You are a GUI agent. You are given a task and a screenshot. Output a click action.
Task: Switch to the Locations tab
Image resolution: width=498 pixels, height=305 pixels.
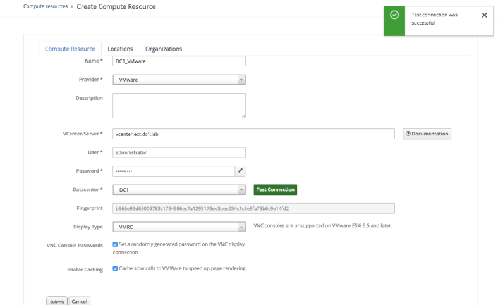pos(120,49)
